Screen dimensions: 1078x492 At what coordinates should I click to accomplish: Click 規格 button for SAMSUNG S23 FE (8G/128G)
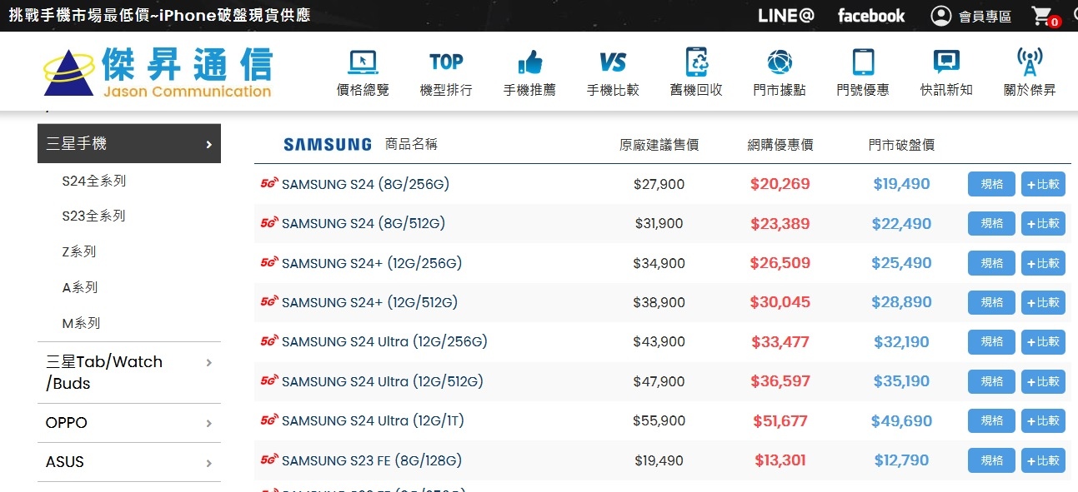[x=991, y=460]
